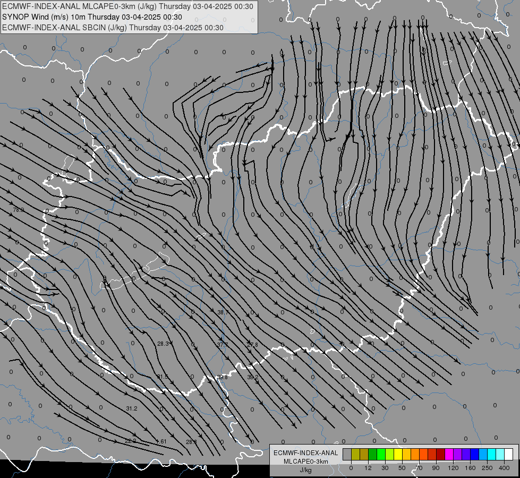This screenshot has width=520, height=478.
Task: Pick the magenta legend swatch
Action: point(449,454)
